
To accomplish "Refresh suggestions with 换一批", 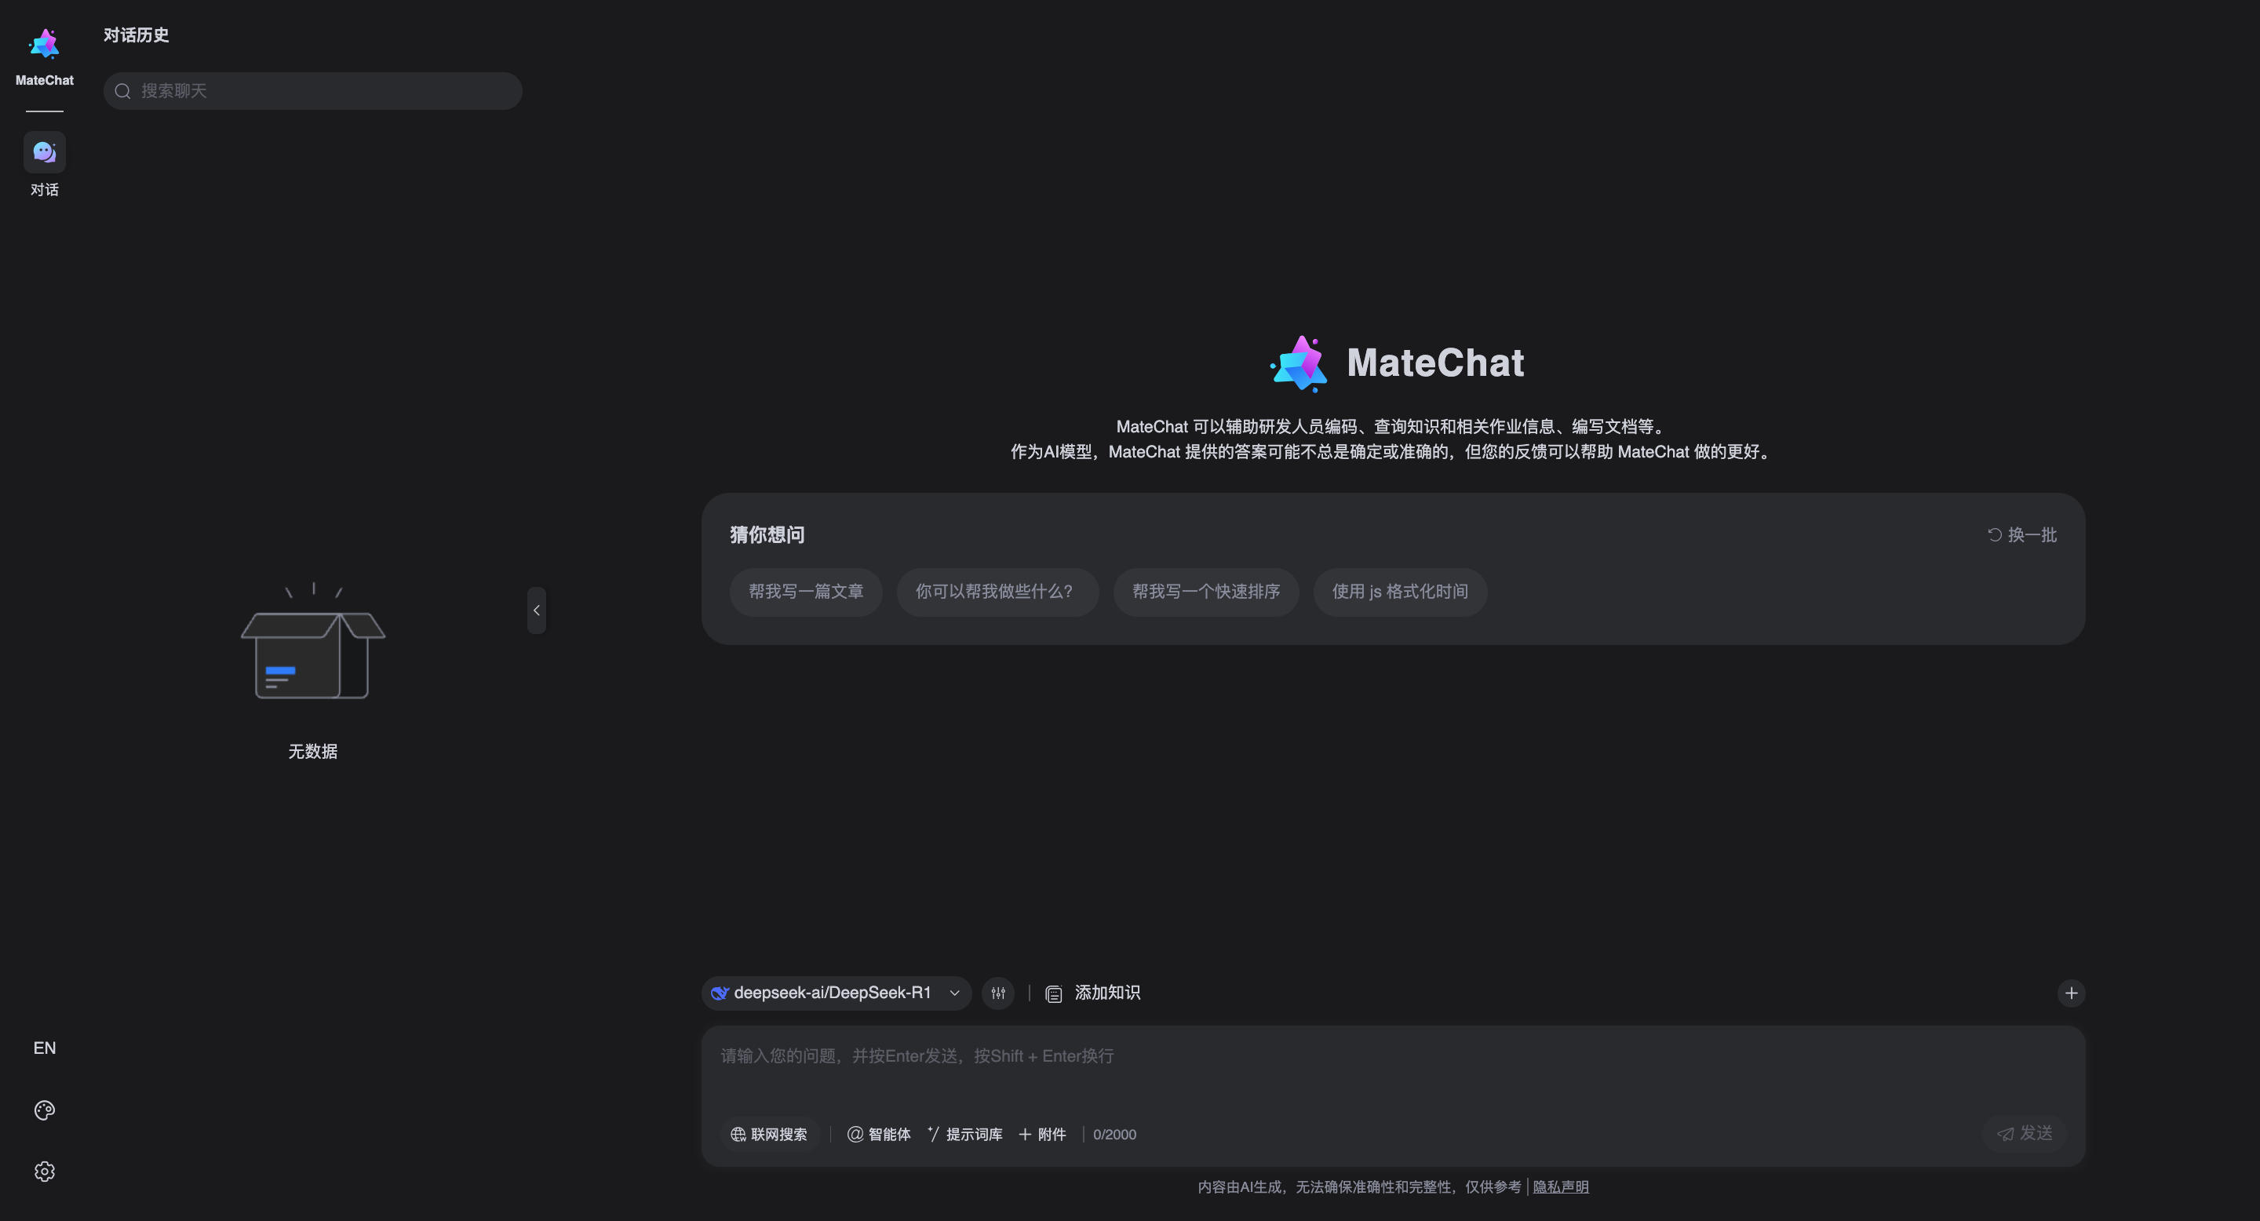I will pos(2021,535).
